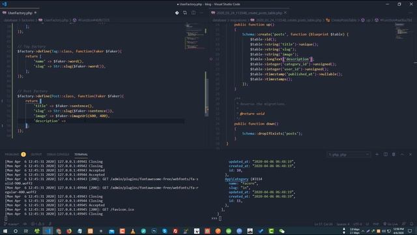This screenshot has height=235, width=417.
Task: Select the TERMINAL panel tab
Action: [81, 154]
